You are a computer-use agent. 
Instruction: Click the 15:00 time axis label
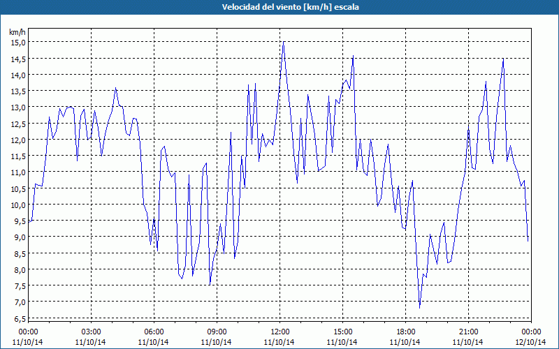[x=342, y=332]
